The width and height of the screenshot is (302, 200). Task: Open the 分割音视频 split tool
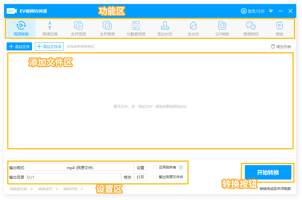click(x=136, y=26)
